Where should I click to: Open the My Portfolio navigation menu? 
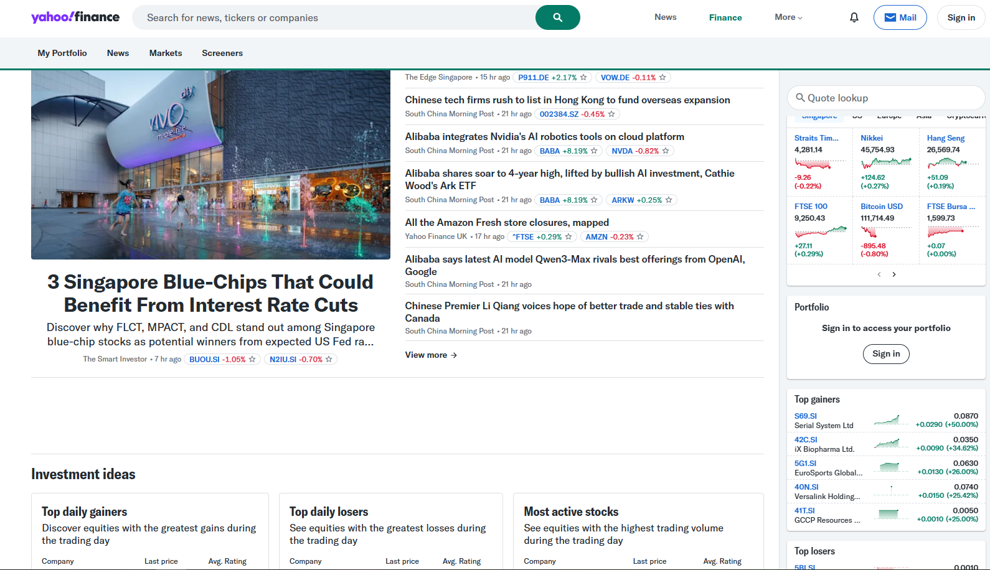(62, 54)
